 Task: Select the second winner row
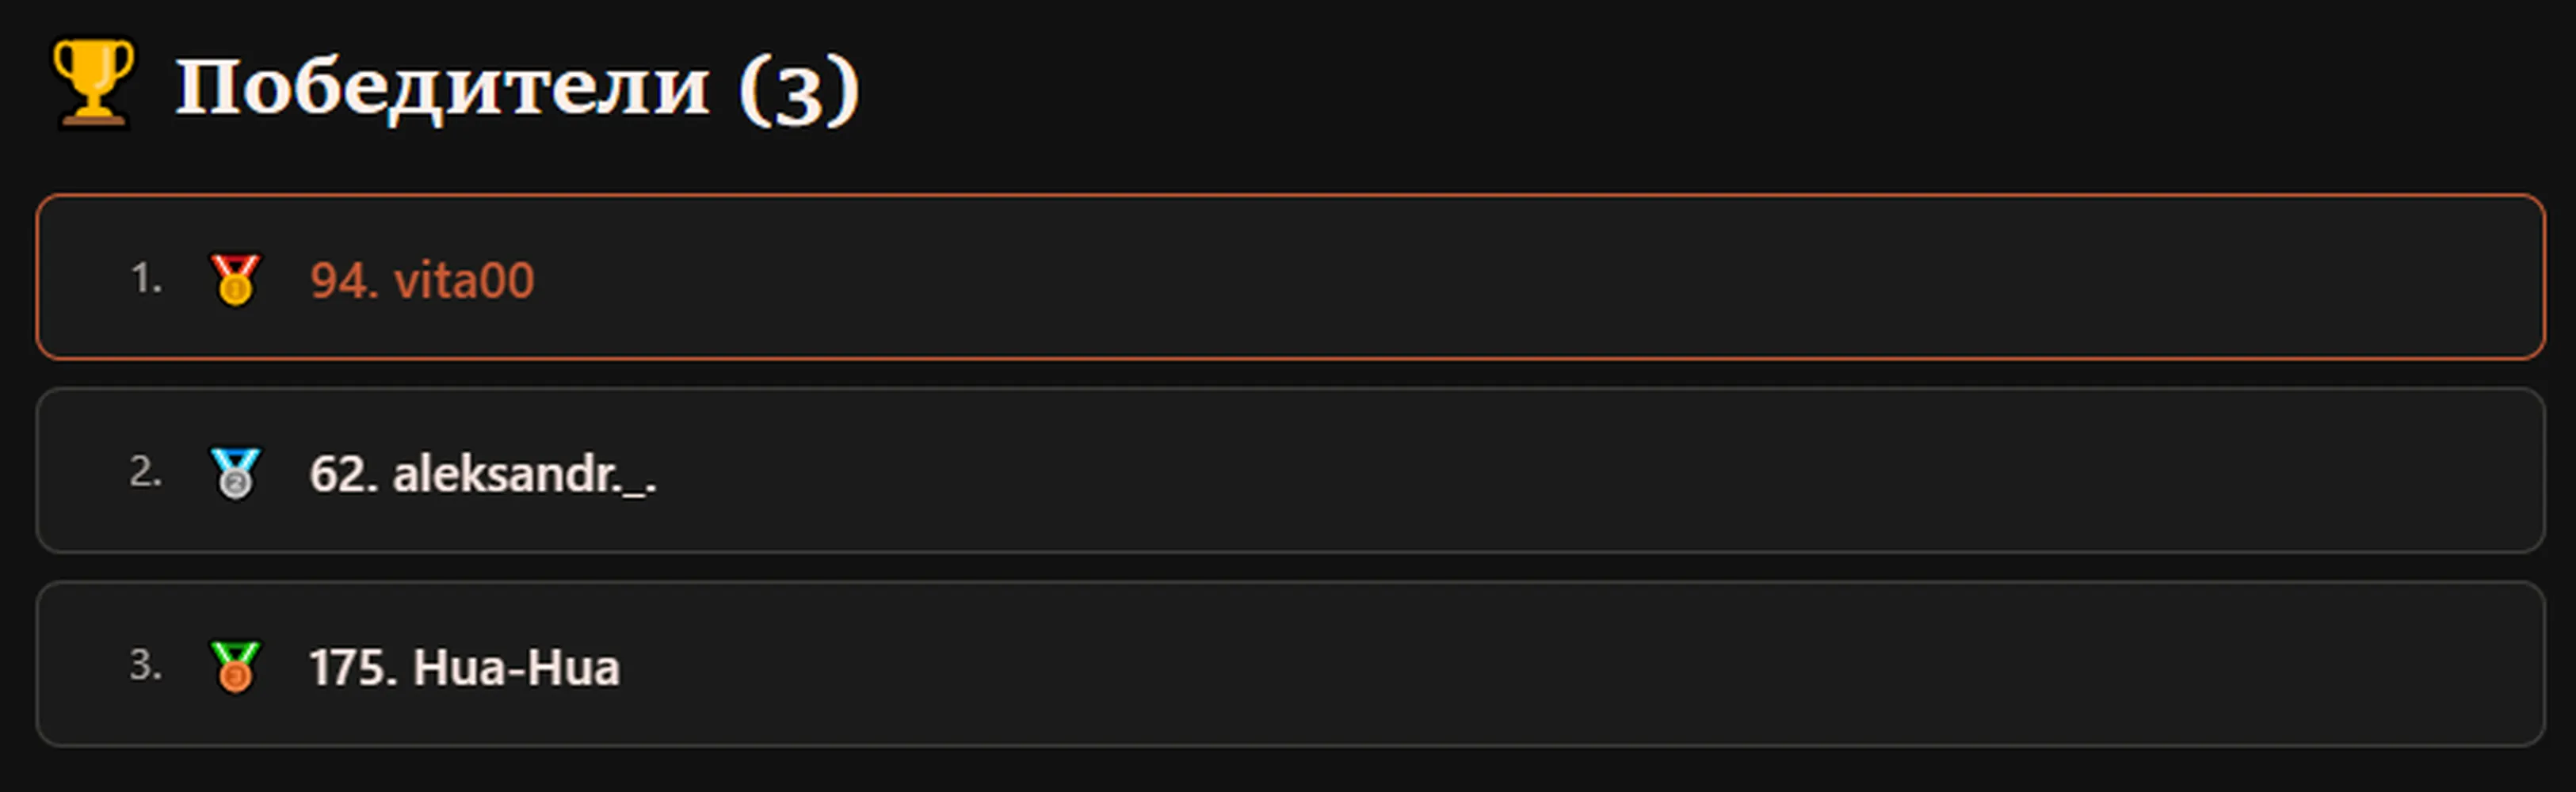(1290, 470)
